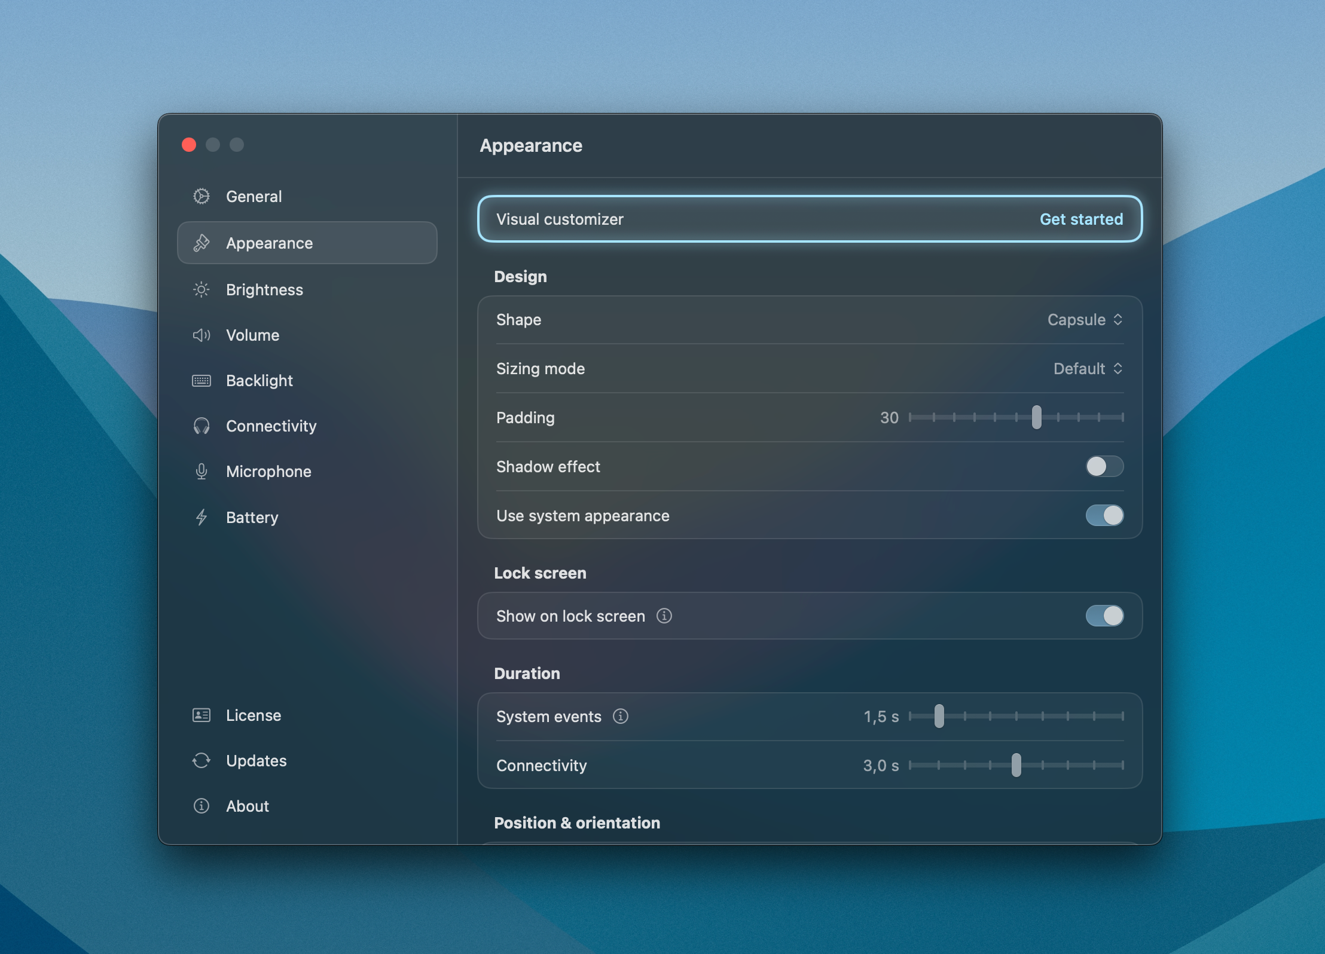The height and width of the screenshot is (954, 1325).
Task: Open the About page in sidebar
Action: pos(247,806)
